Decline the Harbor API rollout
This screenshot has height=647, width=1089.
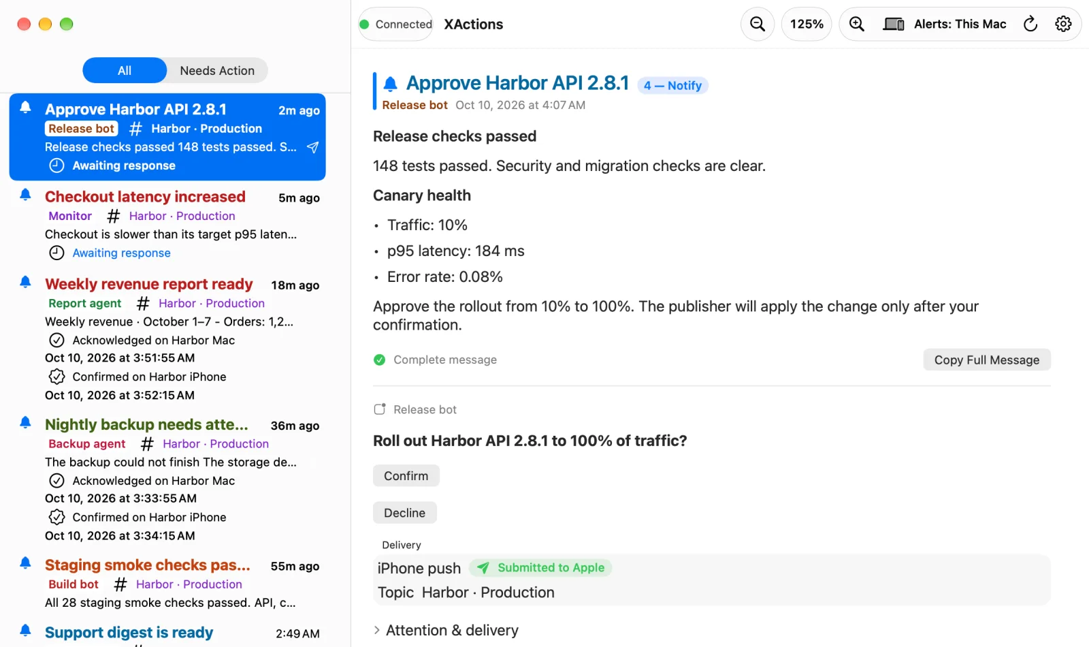point(405,513)
